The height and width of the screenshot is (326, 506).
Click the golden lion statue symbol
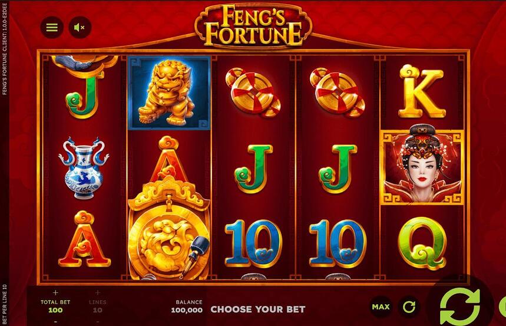[169, 93]
